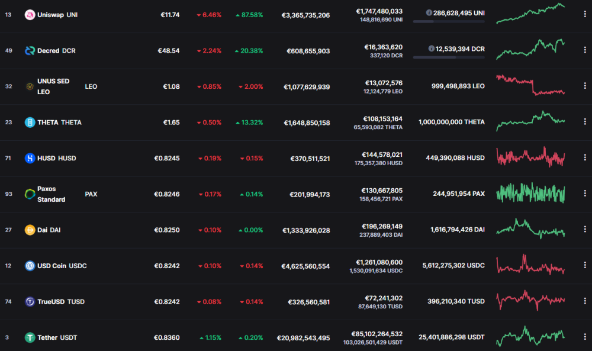This screenshot has width=592, height=351.
Task: Click Dai volume €196,269,149
Action: point(382,227)
